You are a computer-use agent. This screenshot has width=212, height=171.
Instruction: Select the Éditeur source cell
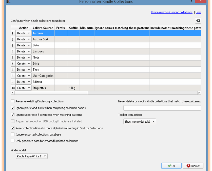(x=43, y=82)
